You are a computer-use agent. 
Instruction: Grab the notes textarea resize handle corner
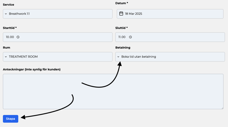pos(222,108)
